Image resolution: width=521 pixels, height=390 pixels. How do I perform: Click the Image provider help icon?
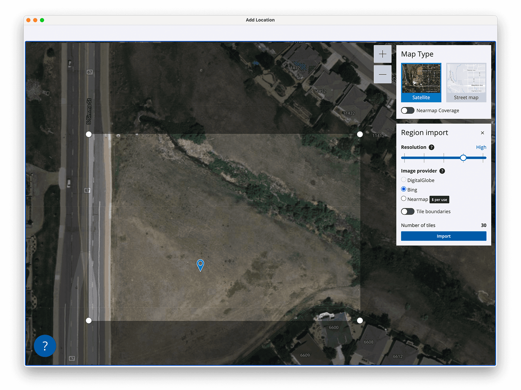(442, 171)
